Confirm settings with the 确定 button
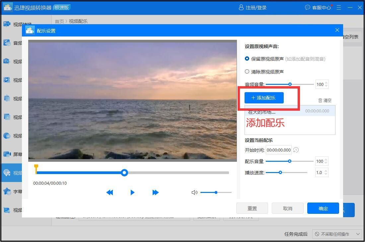 tap(323, 208)
